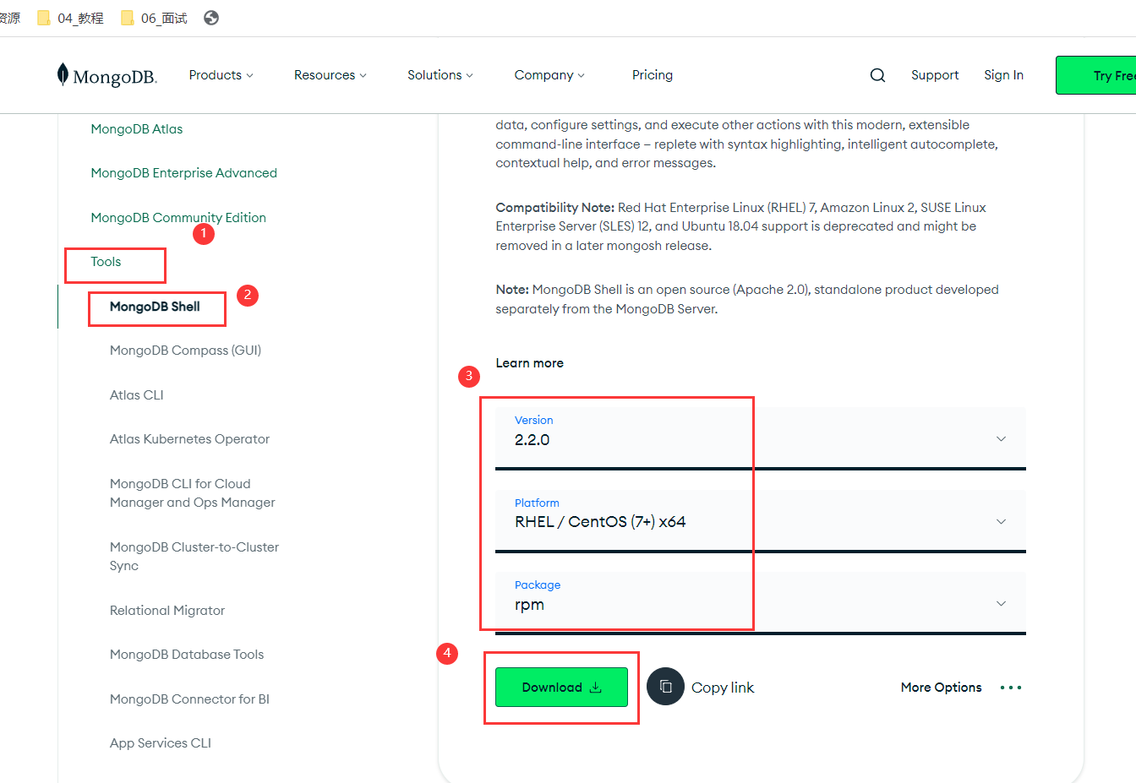Select Atlas Kubernetes Operator in sidebar
1136x783 pixels.
click(x=189, y=439)
